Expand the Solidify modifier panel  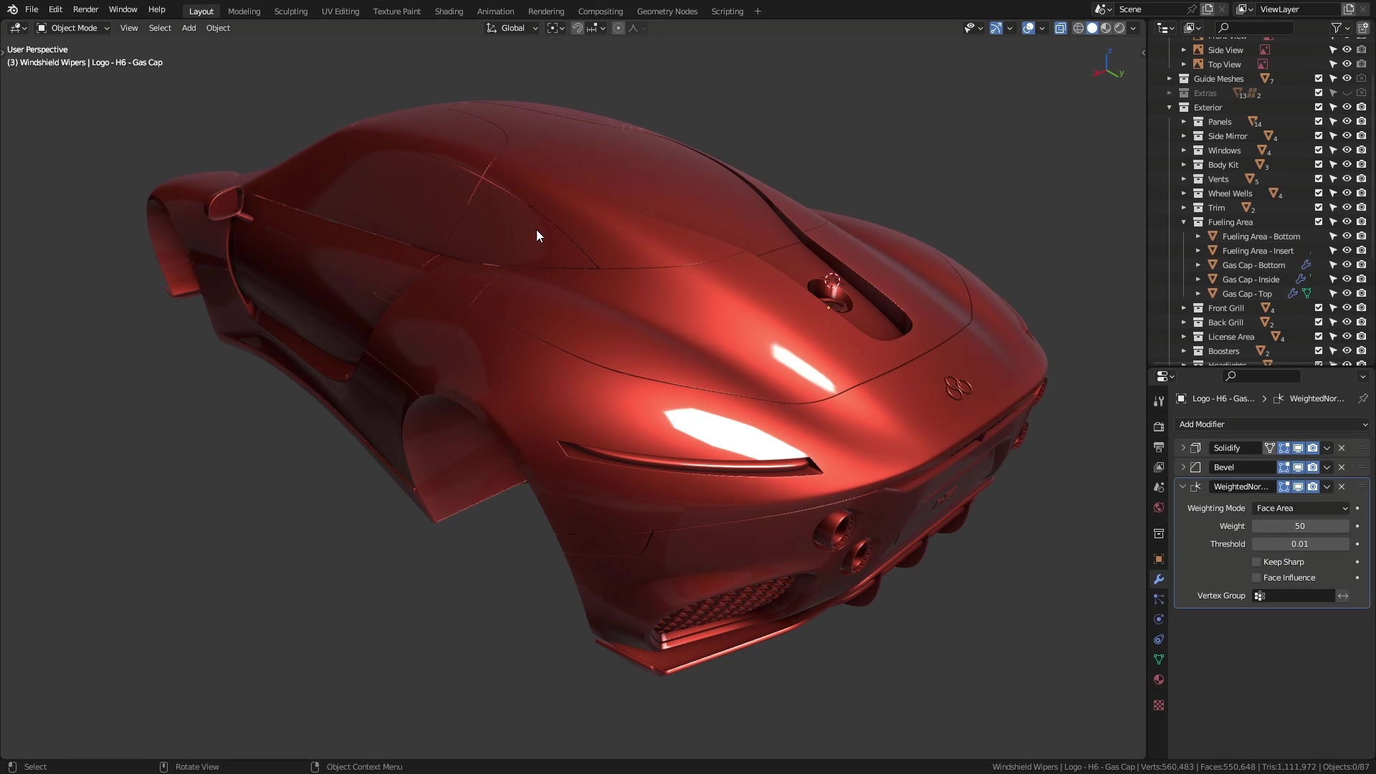click(x=1183, y=448)
